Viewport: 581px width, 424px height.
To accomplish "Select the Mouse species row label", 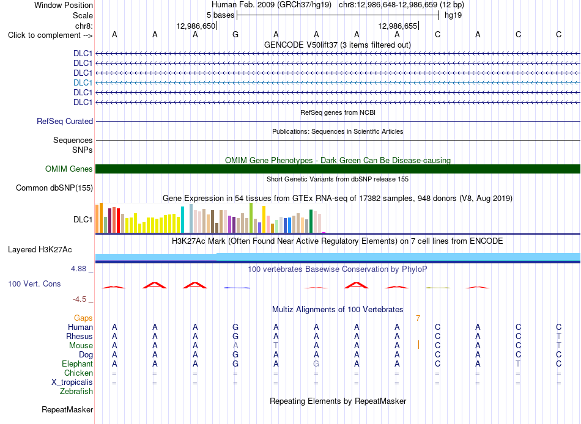I will [x=81, y=346].
